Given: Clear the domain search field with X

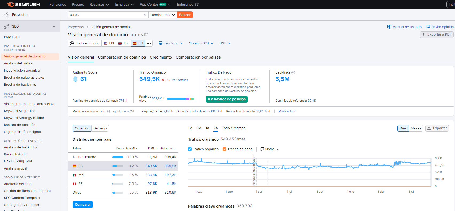Looking at the screenshot, I should coord(144,15).
